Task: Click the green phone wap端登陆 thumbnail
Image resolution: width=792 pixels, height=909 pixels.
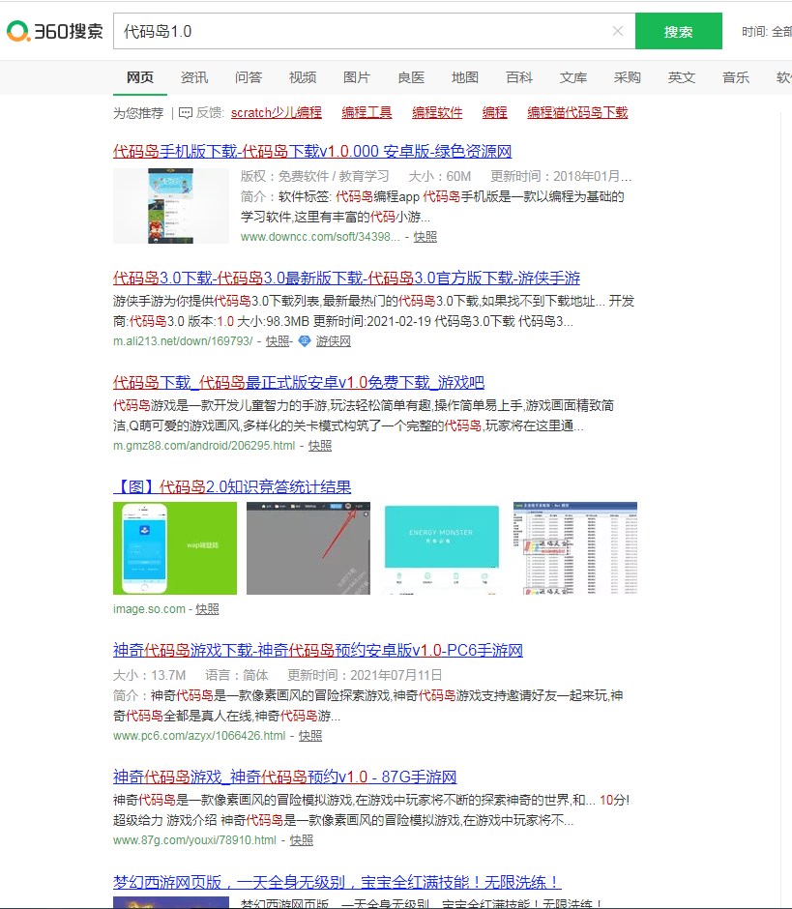Action: (x=175, y=548)
